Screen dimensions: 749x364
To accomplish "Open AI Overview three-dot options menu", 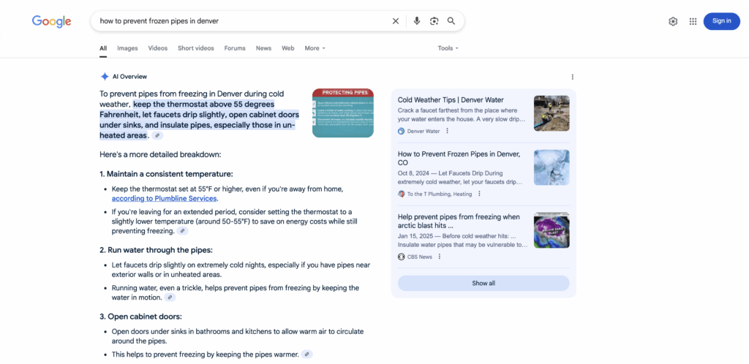I will [572, 77].
